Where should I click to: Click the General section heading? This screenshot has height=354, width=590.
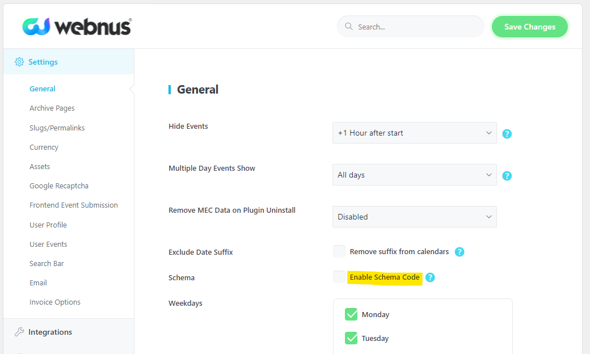(x=197, y=90)
